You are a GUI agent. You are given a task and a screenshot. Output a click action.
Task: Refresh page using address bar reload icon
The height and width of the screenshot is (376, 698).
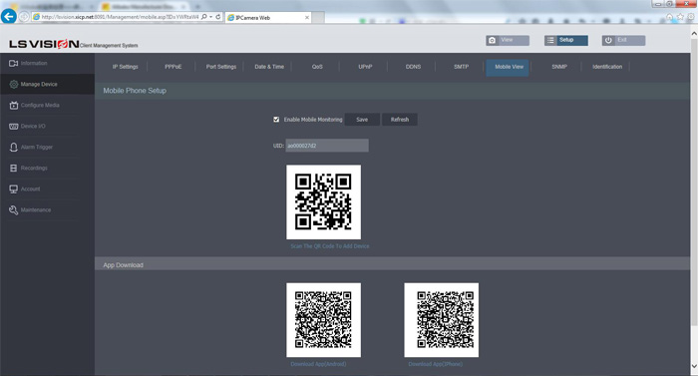[x=218, y=17]
